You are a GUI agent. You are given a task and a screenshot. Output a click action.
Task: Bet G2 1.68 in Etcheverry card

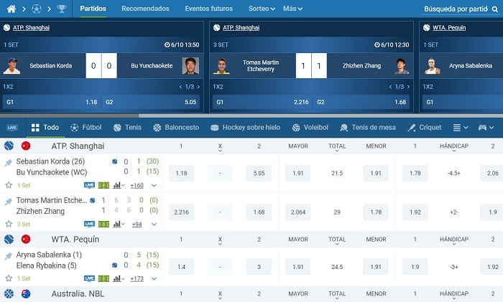click(361, 102)
